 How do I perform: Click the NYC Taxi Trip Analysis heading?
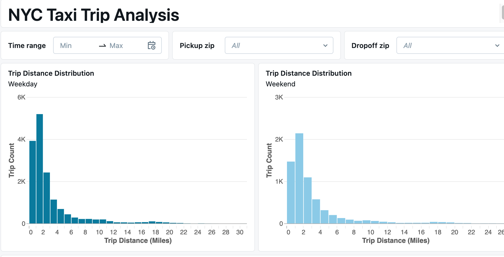tap(93, 14)
